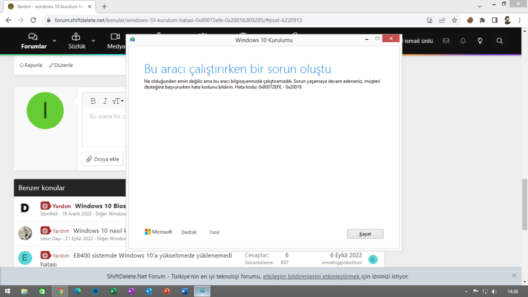This screenshot has width=528, height=297.
Task: Click the Düzenle link on the post
Action: pyautogui.click(x=61, y=65)
